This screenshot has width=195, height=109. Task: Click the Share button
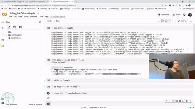[176, 15]
